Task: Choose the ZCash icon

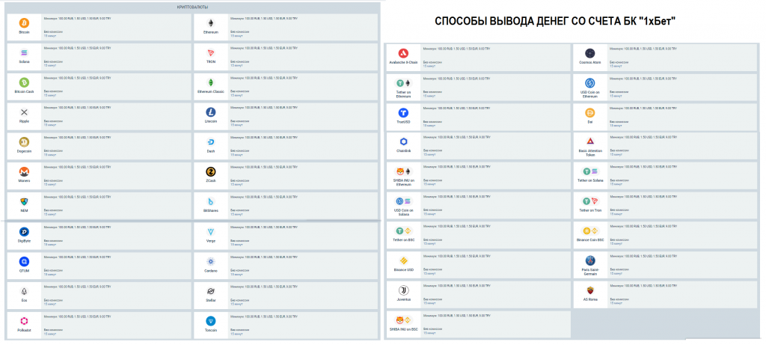Action: [x=211, y=171]
